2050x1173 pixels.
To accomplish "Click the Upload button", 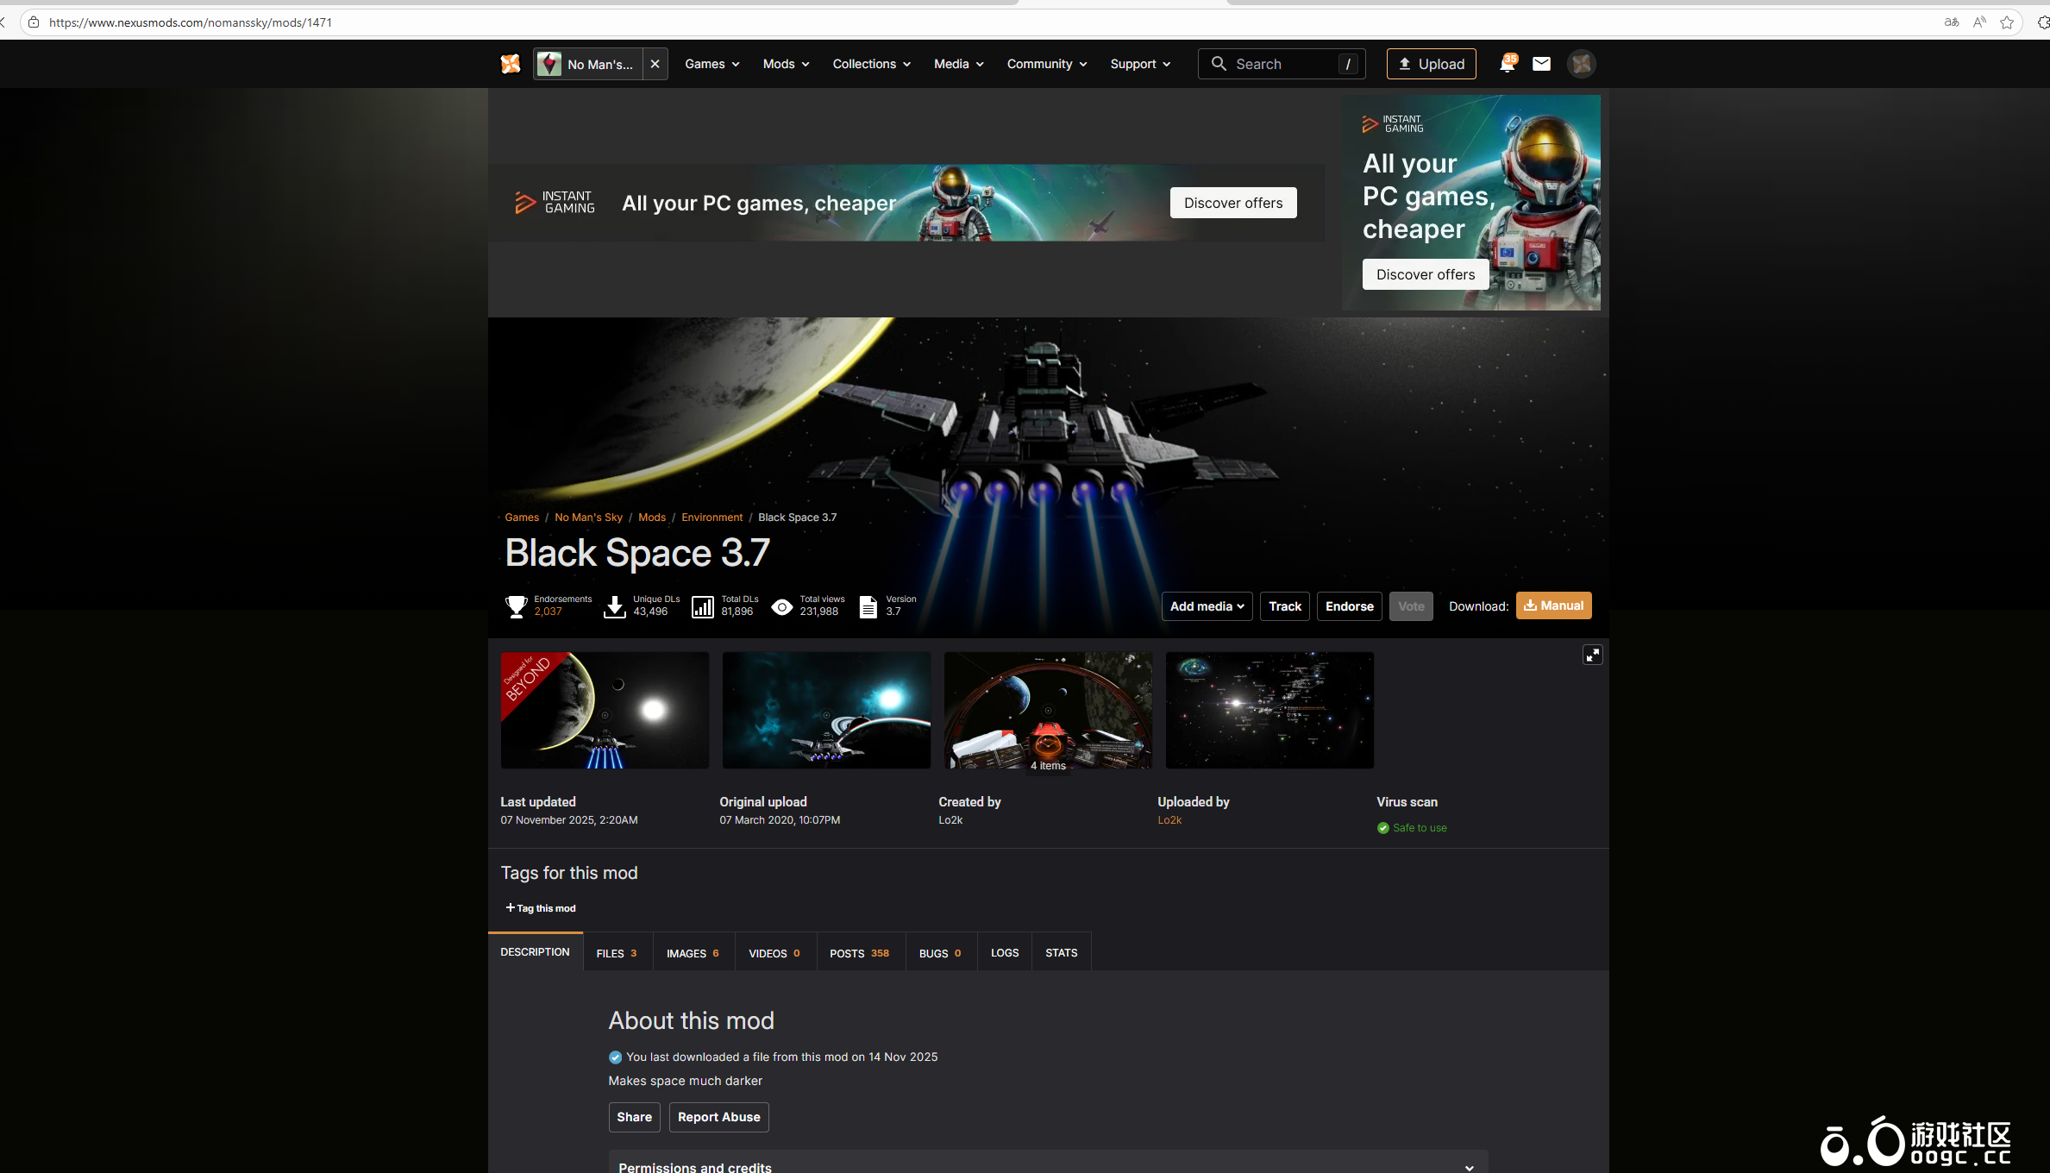I will [1431, 64].
